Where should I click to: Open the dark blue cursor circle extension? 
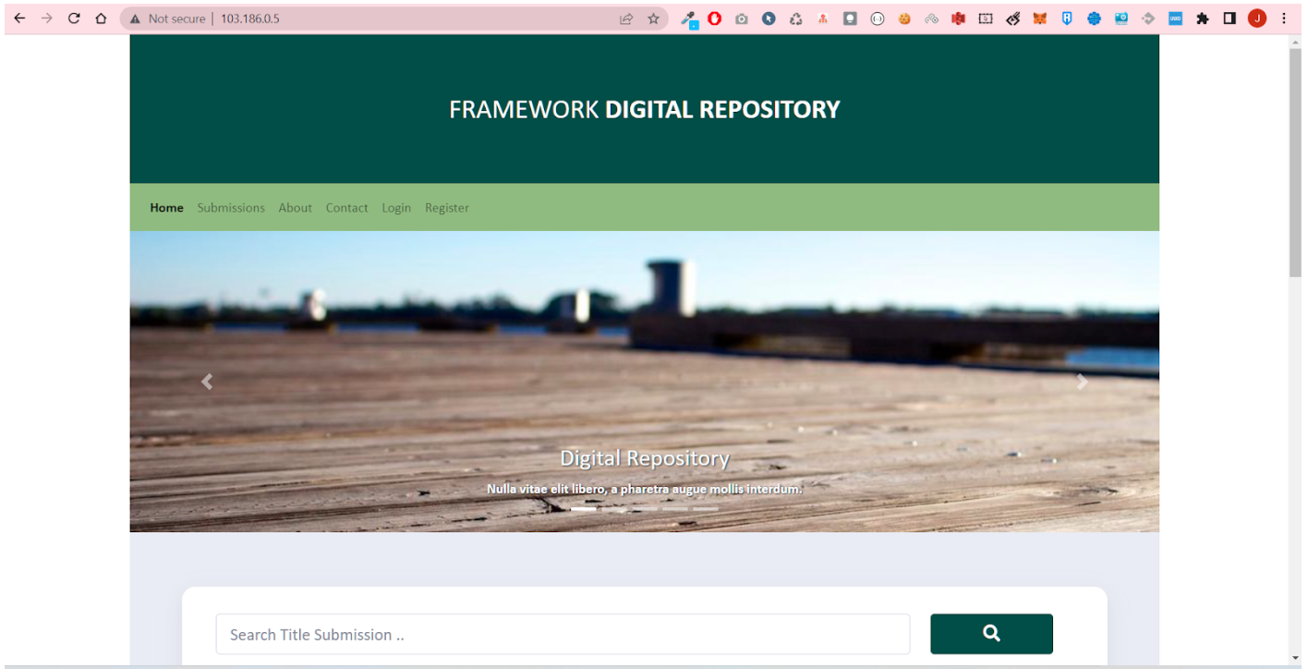(x=769, y=18)
